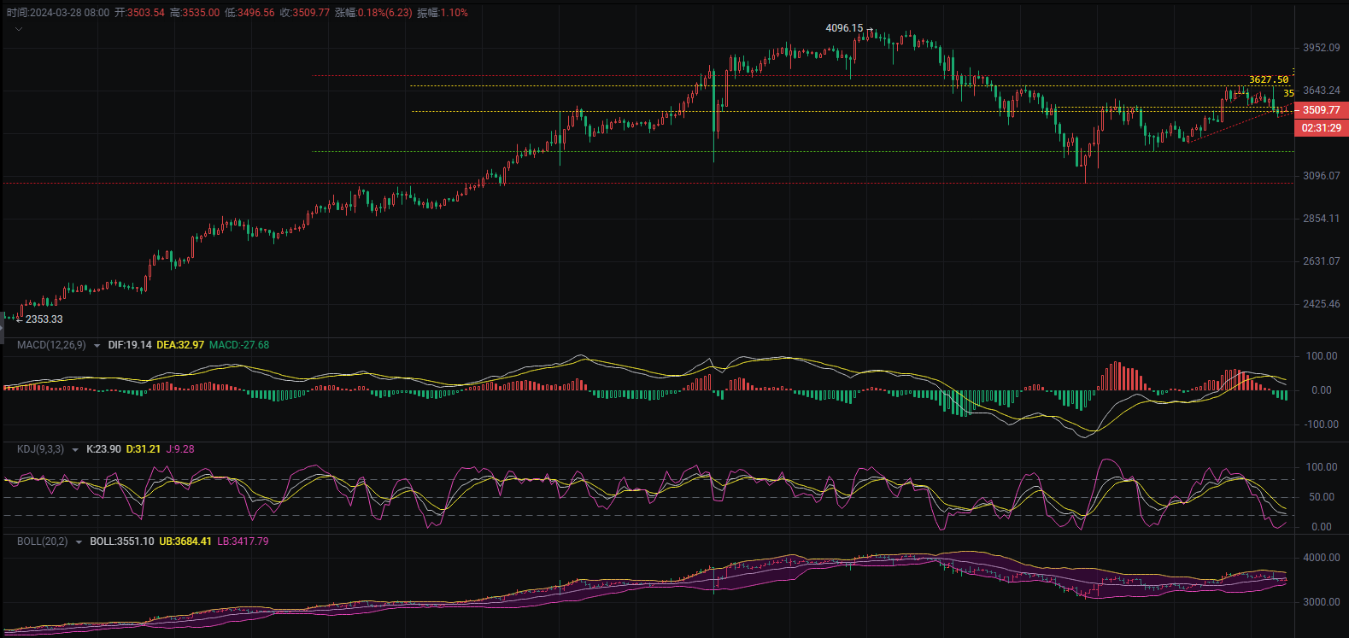
Task: Click the countdown timer 02:31:29 label
Action: tap(1321, 128)
